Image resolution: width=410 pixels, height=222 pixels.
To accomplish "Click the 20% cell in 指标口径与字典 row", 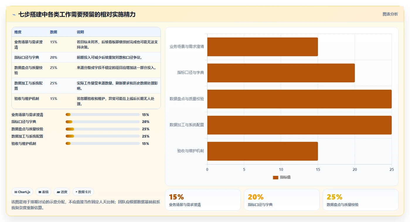I will (61, 58).
